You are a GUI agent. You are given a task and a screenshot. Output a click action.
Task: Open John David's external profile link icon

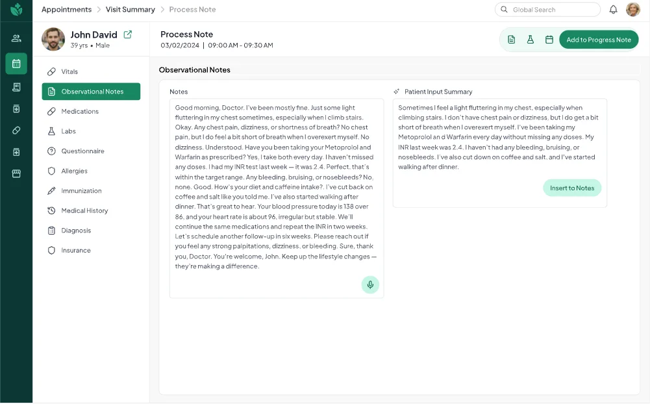click(x=128, y=34)
